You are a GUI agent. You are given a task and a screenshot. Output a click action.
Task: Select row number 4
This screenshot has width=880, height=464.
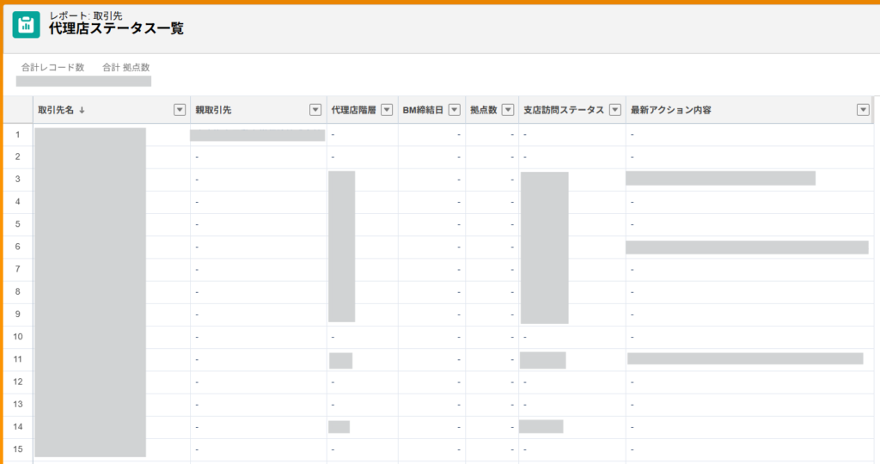pyautogui.click(x=18, y=201)
